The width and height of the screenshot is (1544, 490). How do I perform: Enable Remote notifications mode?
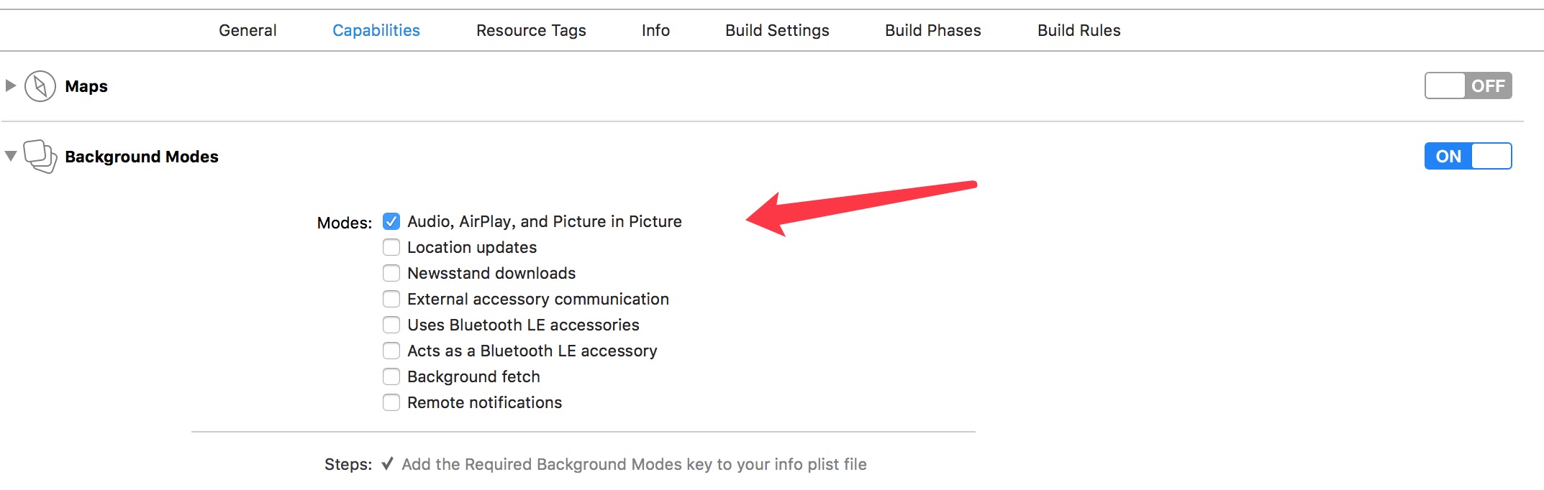[391, 402]
